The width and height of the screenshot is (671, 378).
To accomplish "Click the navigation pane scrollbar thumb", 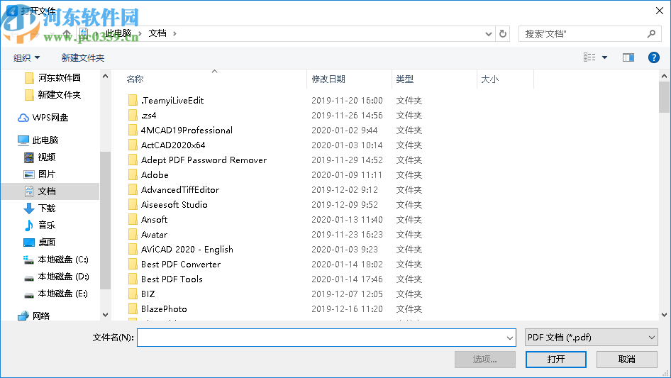I will [105, 221].
